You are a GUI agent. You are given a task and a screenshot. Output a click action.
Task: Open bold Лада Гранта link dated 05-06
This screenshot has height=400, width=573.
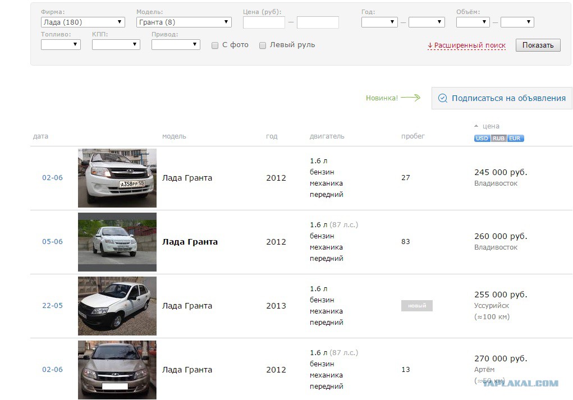(x=190, y=242)
